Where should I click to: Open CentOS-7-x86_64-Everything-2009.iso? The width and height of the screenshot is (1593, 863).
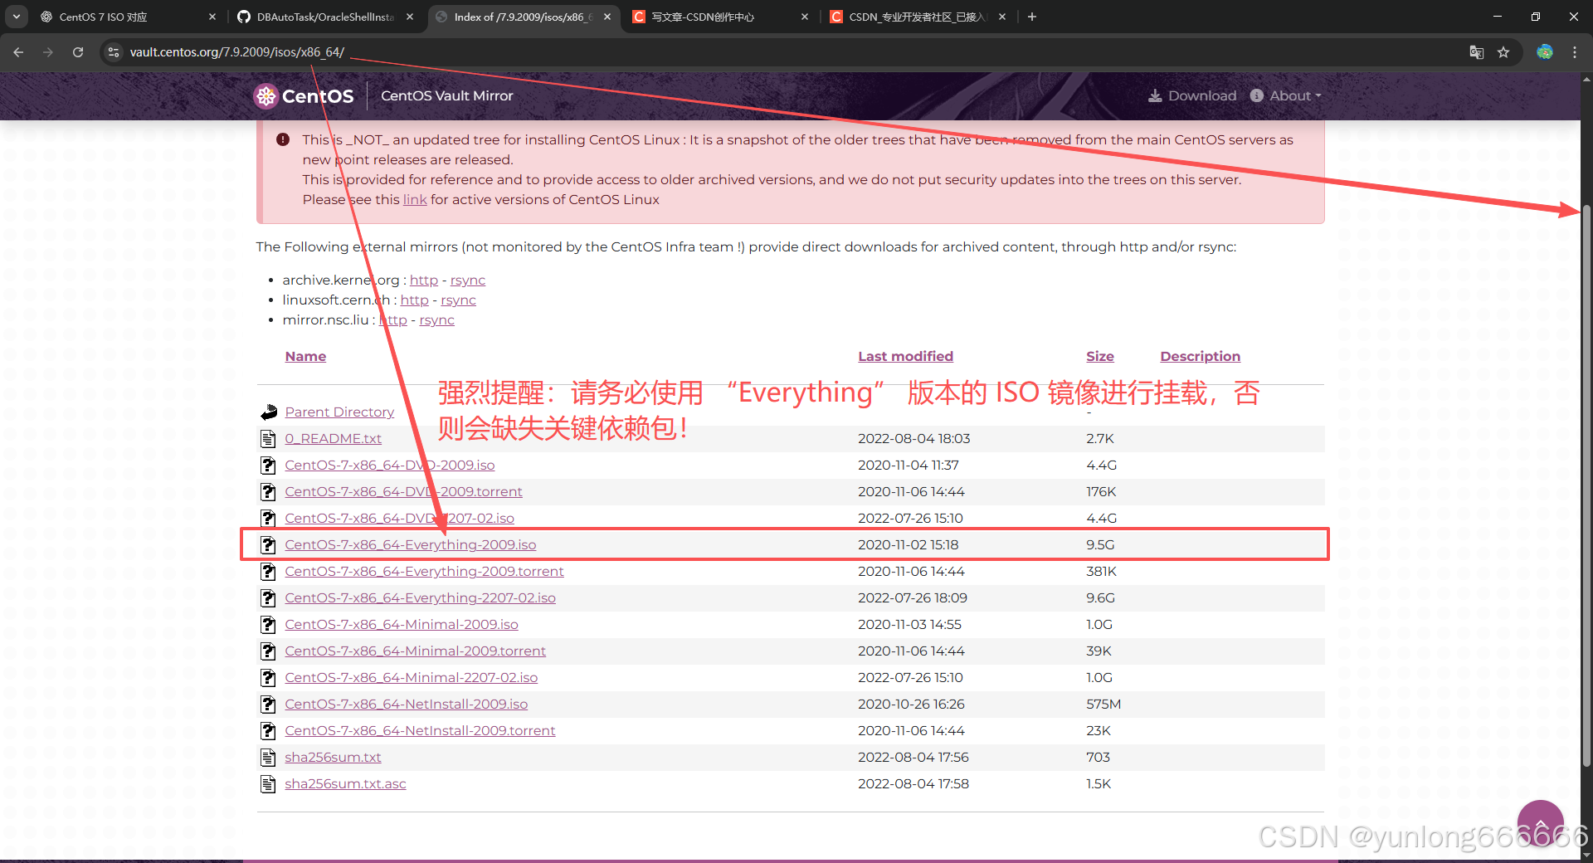pos(410,544)
